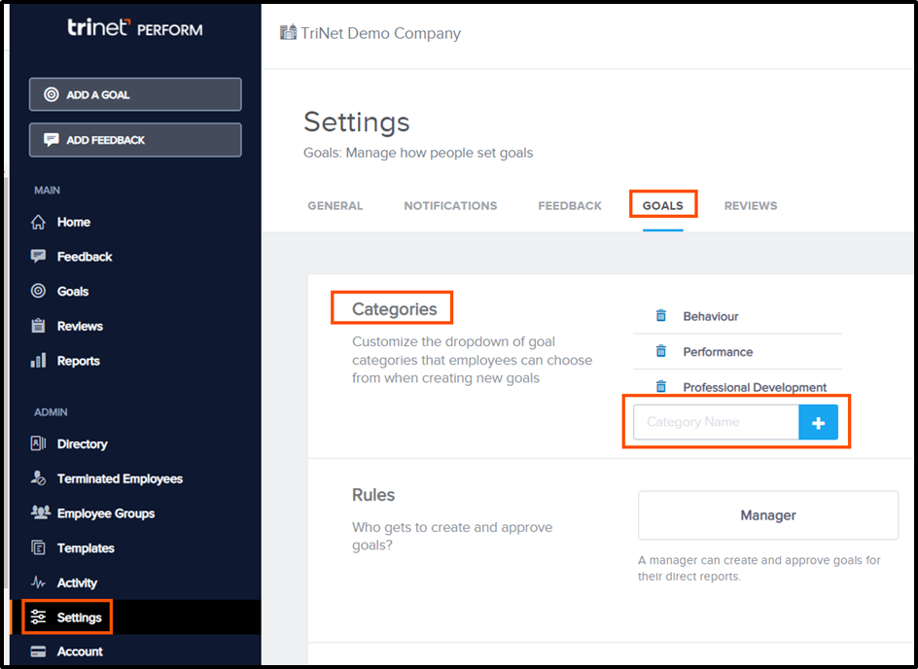
Task: Click the speech bubble icon on Add Feedback
Action: [x=52, y=140]
